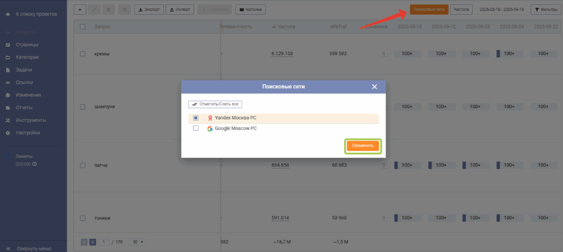Screen dimensions: 563x252
Task: Click the plus add icon in toolbar
Action: (x=80, y=9)
